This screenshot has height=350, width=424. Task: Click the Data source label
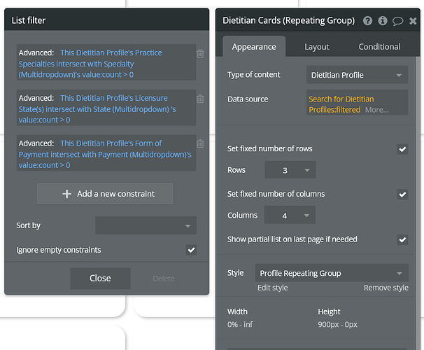click(248, 99)
